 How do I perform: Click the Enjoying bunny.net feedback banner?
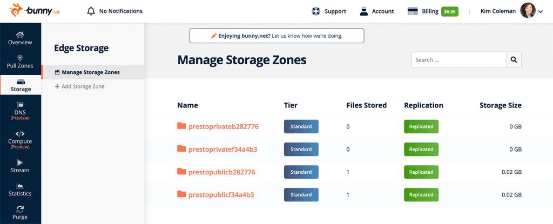pos(277,36)
